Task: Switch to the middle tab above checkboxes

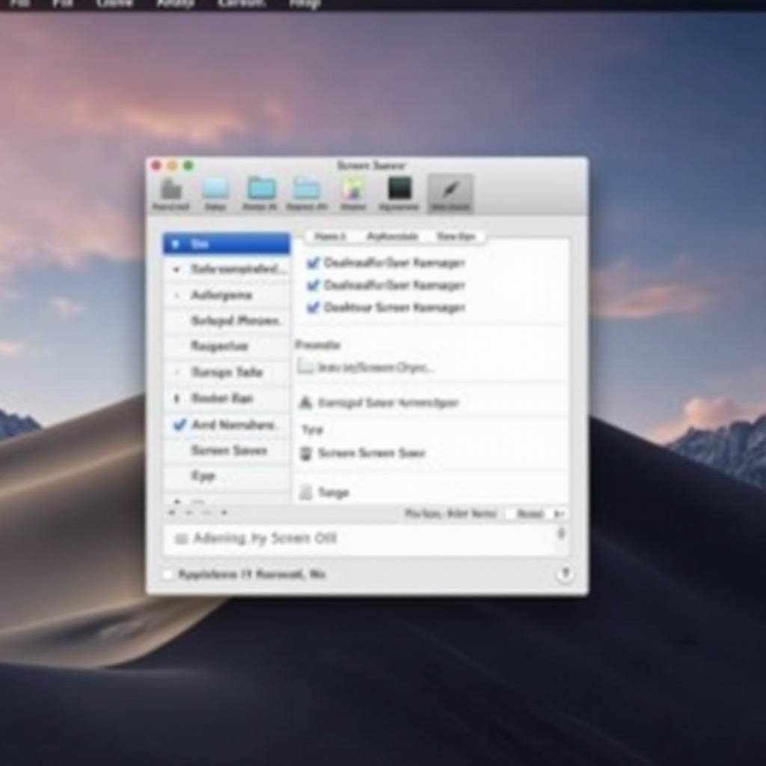Action: tap(392, 236)
